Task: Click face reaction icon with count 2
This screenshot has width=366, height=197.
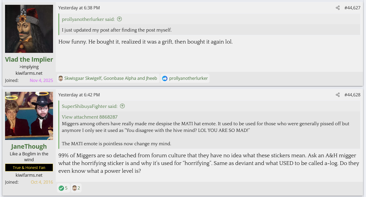Action: pyautogui.click(x=75, y=188)
